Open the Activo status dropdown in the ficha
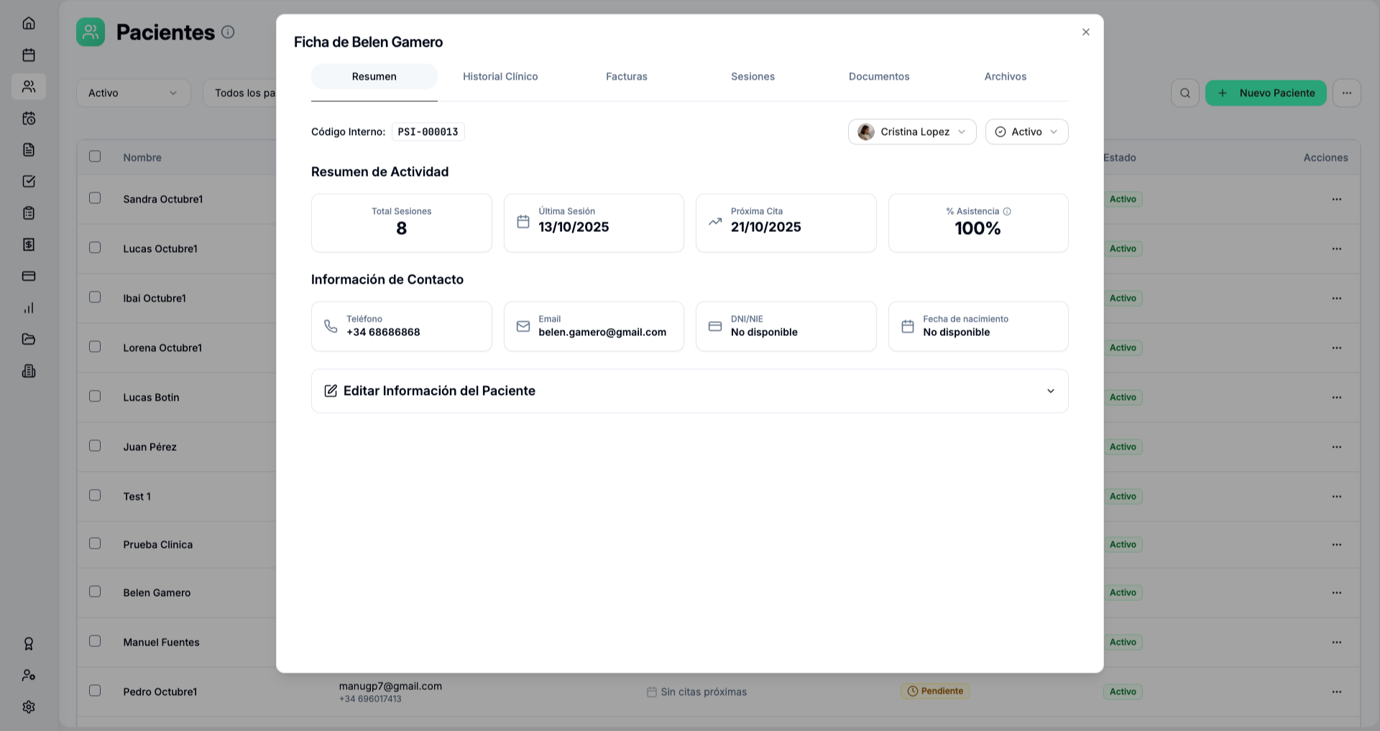This screenshot has height=731, width=1380. click(1026, 131)
